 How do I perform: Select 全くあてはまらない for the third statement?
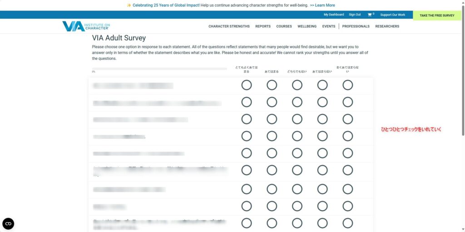[347, 119]
